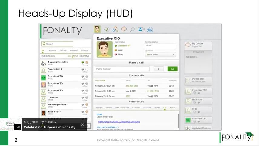259x146 pixels.
Task: Click Marketing Product call status icon
Action: tap(87, 105)
